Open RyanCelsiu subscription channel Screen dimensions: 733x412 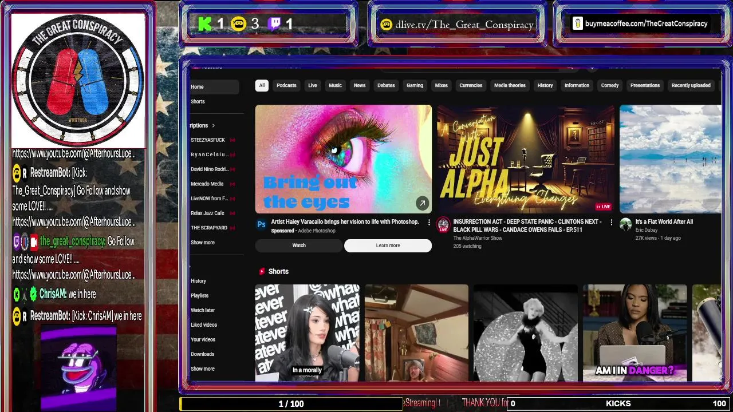210,154
